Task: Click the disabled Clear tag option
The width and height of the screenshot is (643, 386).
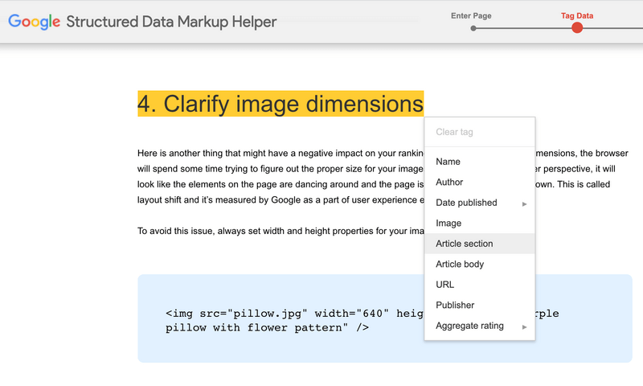Action: [x=454, y=132]
